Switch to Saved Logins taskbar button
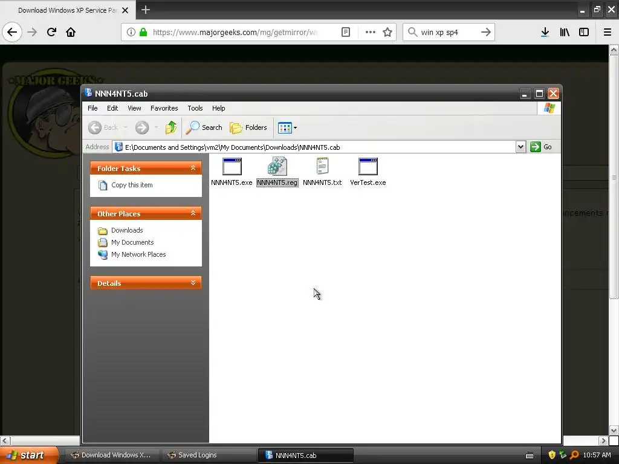The height and width of the screenshot is (464, 619). (209, 455)
